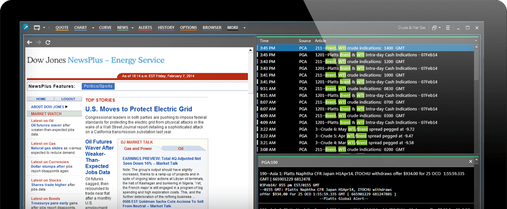This screenshot has height=209, width=507.
Task: Open the HISTORY menu item
Action: pos(166,28)
